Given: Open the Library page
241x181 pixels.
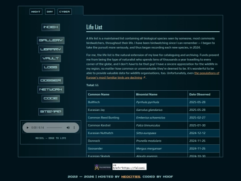Looking at the screenshot, I should click(x=51, y=50).
